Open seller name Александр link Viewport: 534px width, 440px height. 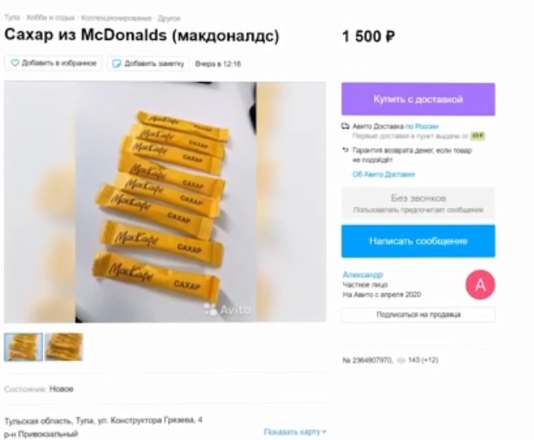click(363, 275)
